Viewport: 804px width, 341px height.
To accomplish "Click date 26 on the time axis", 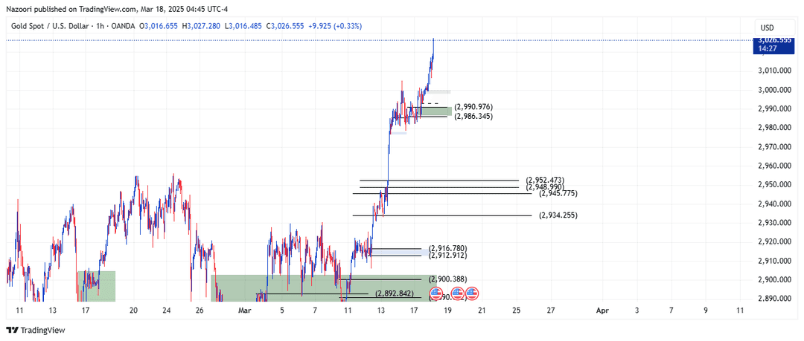I will click(x=200, y=311).
